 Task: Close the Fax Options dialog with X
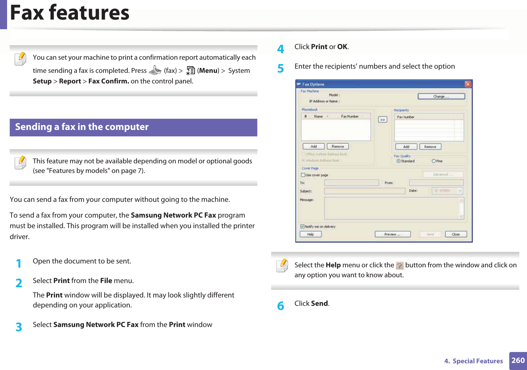pos(468,84)
